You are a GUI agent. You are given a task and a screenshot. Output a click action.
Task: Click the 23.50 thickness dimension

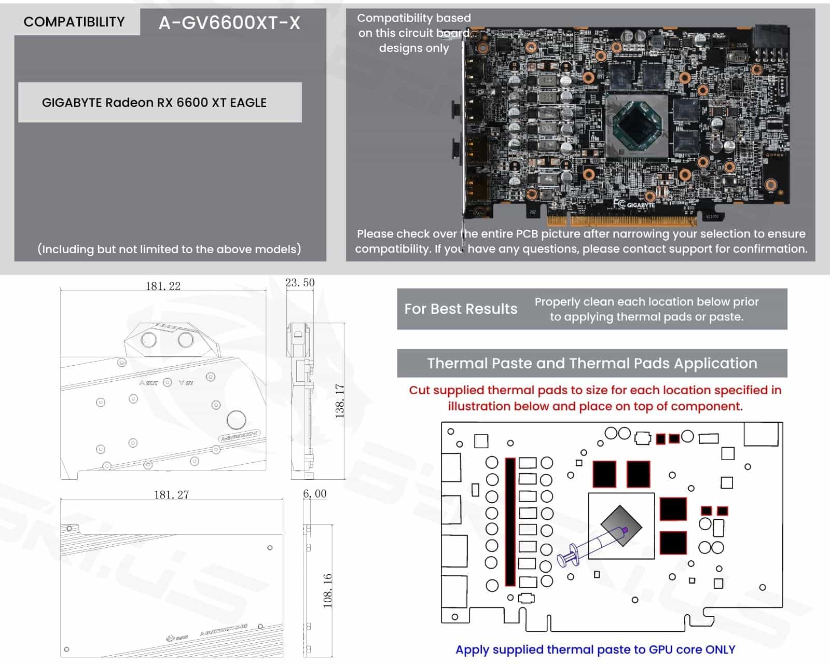(300, 283)
